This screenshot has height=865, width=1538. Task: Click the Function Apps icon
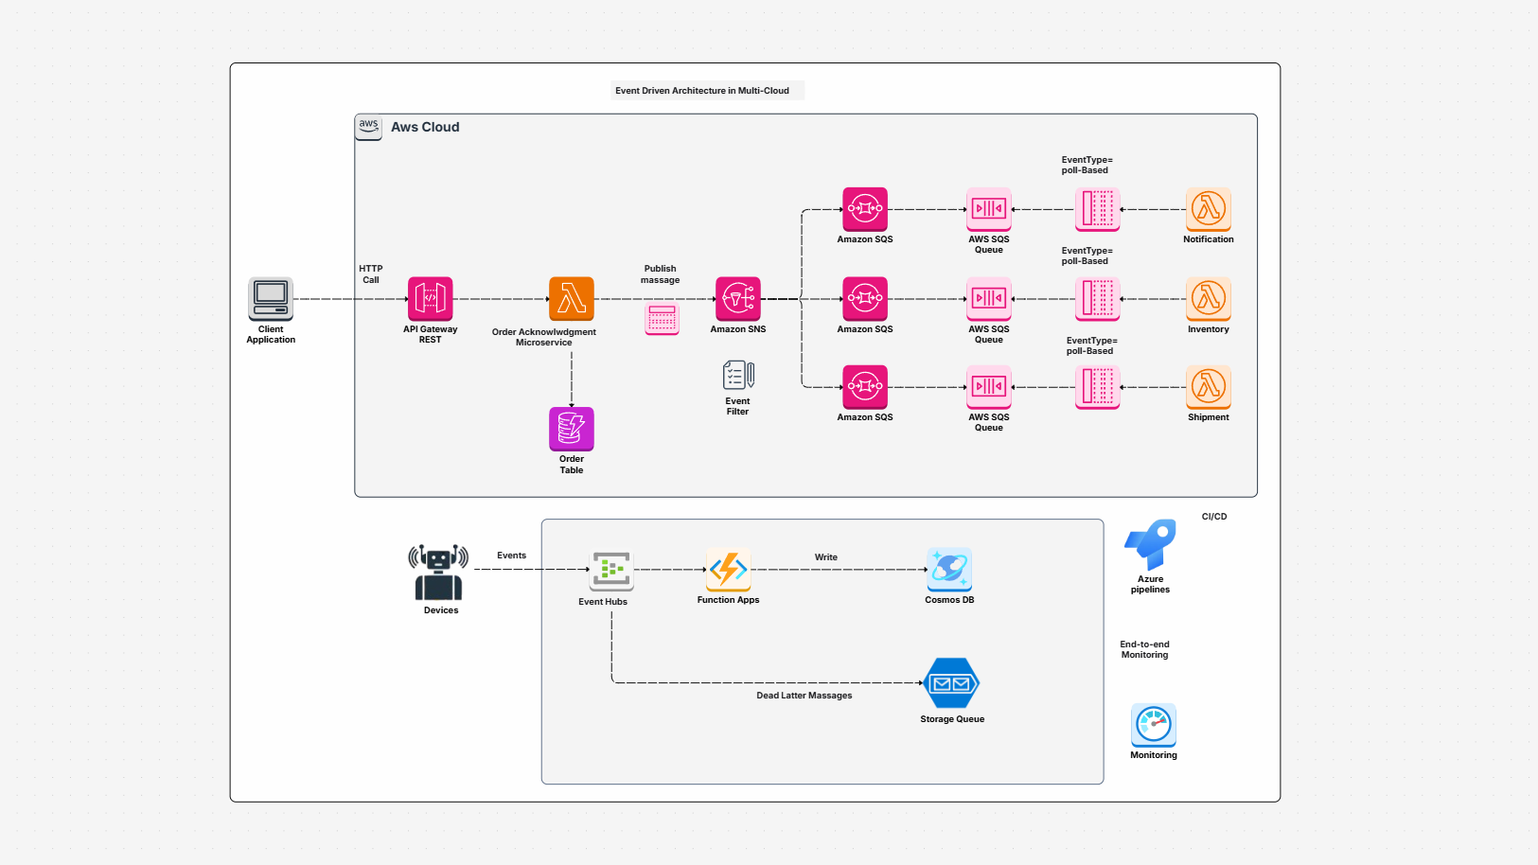click(x=729, y=570)
